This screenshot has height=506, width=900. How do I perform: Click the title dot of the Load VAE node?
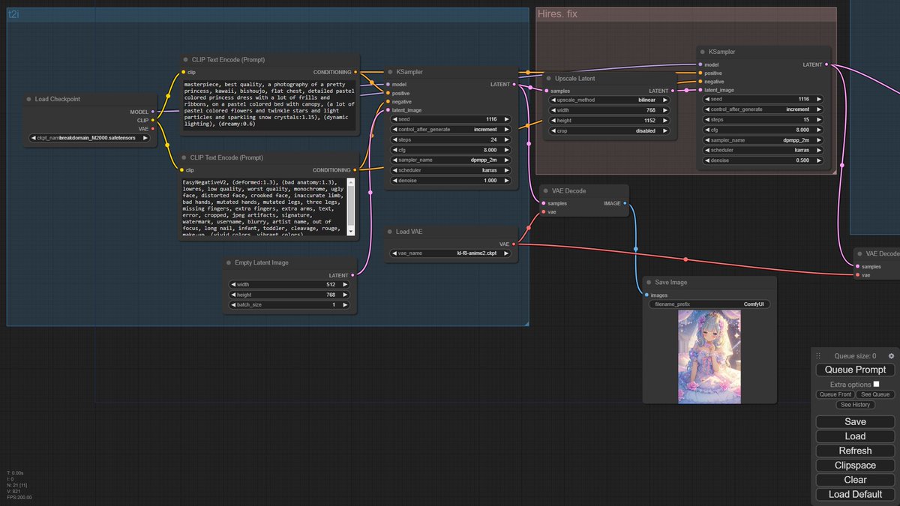click(x=390, y=232)
